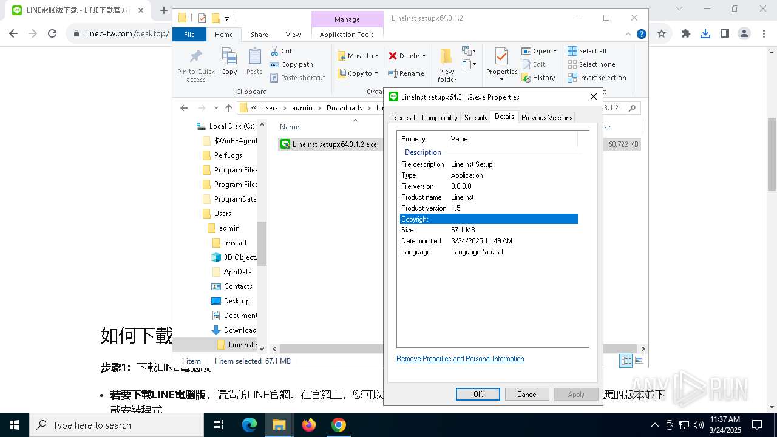This screenshot has width=777, height=437.
Task: Click Type here to search box
Action: point(117,425)
